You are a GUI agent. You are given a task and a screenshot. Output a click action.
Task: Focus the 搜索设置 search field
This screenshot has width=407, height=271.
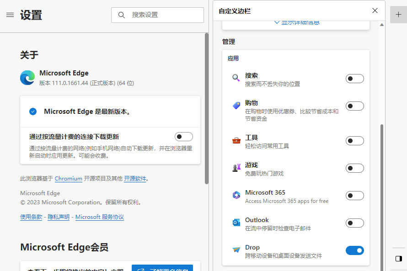[158, 15]
